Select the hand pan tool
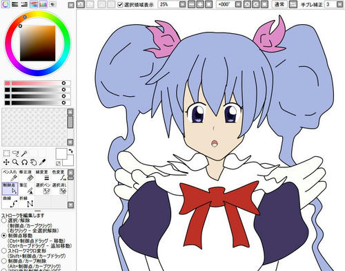The height and width of the screenshot is (271, 345). 33,162
